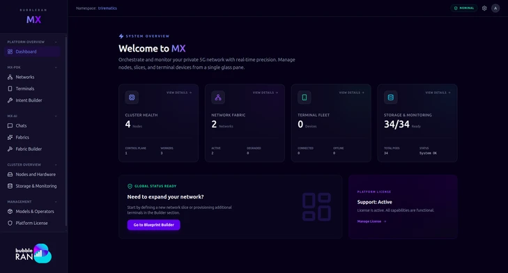This screenshot has width=508, height=273.
Task: Click the Terminals device icon in sidebar
Action: point(10,88)
